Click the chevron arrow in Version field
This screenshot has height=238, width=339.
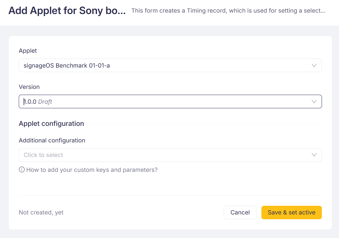click(x=314, y=102)
